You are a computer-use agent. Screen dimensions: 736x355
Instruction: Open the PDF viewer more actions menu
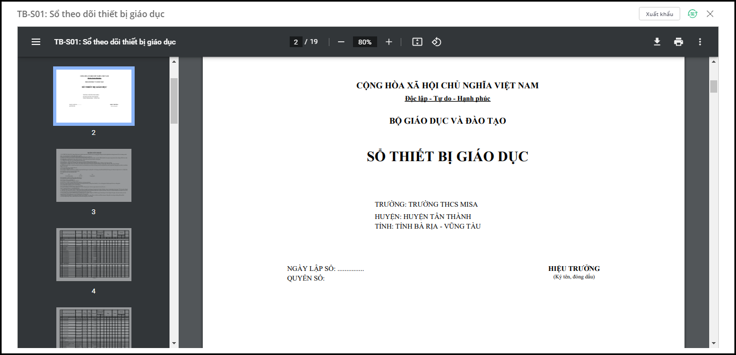click(x=700, y=42)
